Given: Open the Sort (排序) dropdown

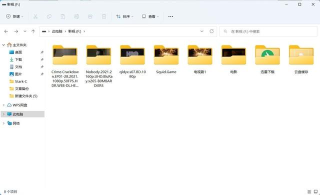Looking at the screenshot, I should [x=124, y=16].
